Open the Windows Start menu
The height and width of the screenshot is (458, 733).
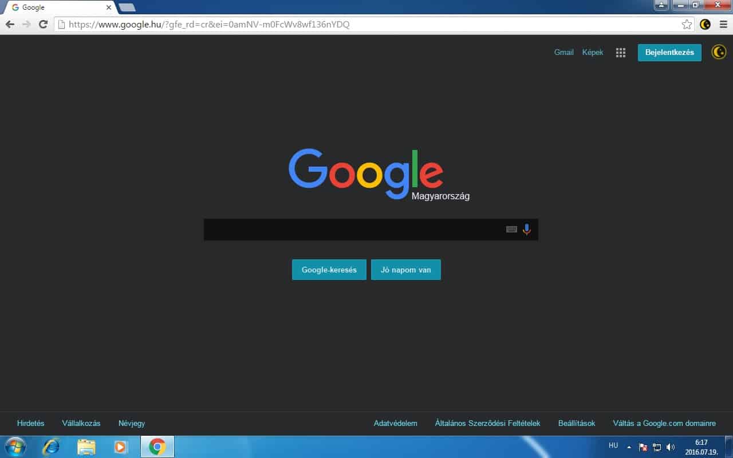[x=15, y=447]
